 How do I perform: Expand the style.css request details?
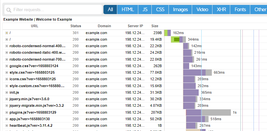(x=7, y=72)
